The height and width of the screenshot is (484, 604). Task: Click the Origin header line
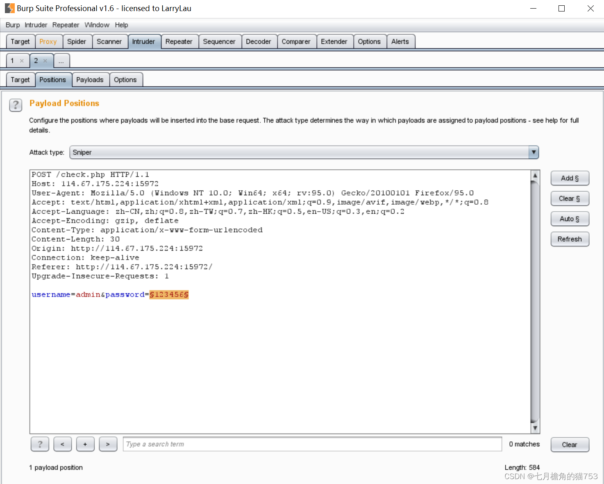coord(117,248)
